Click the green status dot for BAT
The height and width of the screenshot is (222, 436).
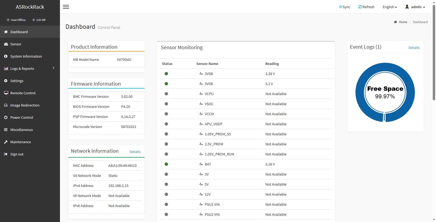pos(166,164)
